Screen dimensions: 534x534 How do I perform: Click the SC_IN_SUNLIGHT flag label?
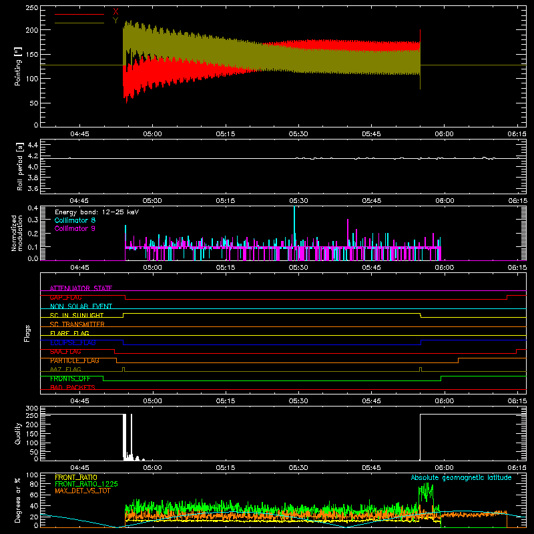(x=77, y=315)
